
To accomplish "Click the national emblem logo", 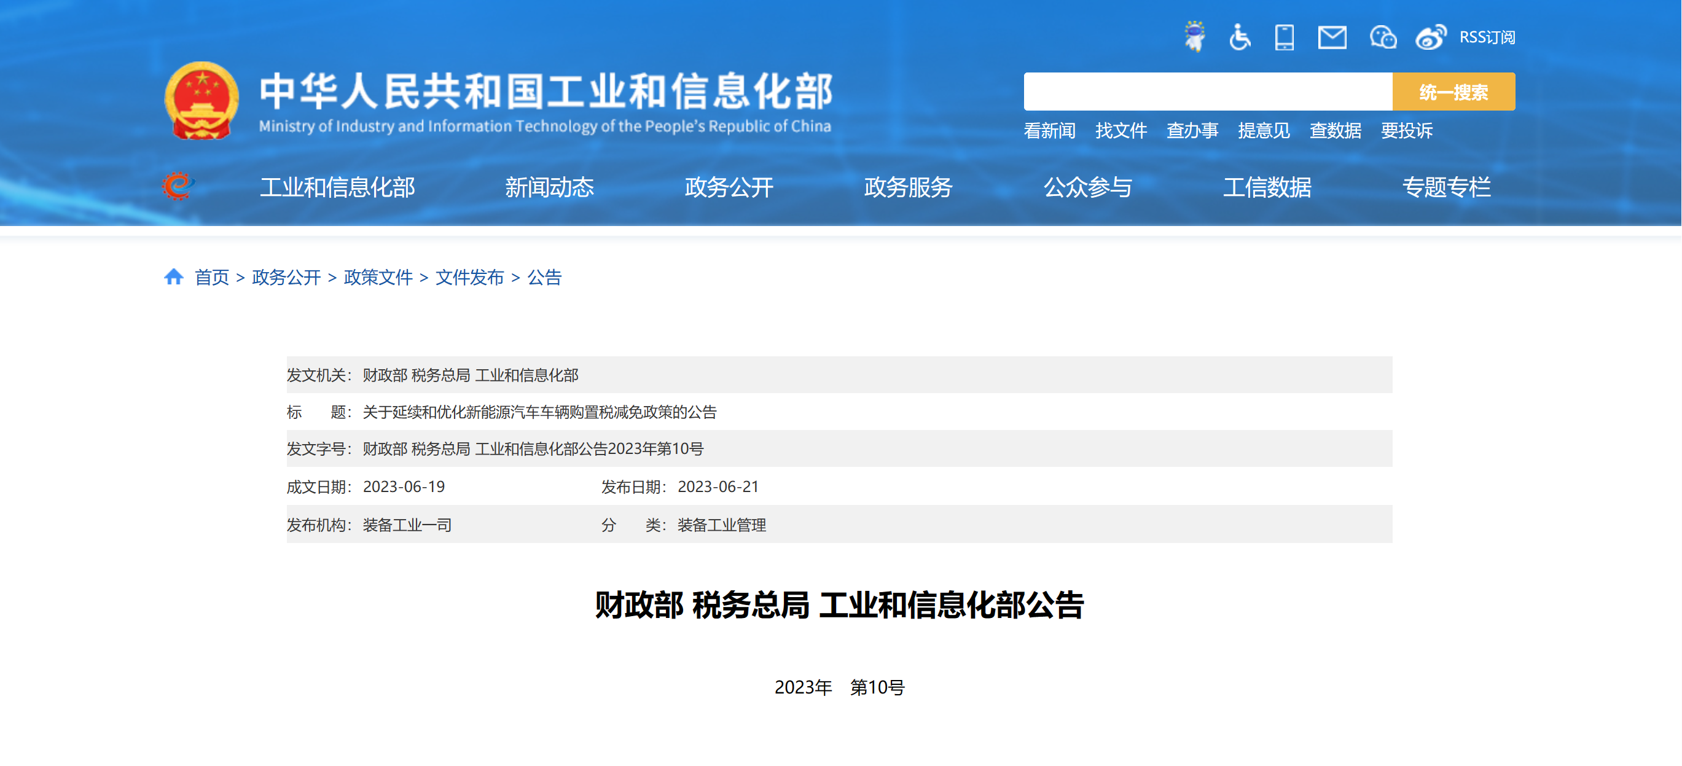I will (201, 101).
